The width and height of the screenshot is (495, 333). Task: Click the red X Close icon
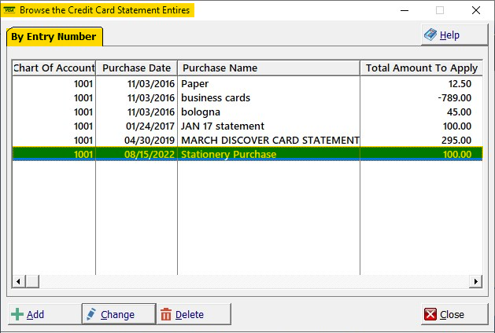[x=430, y=314]
